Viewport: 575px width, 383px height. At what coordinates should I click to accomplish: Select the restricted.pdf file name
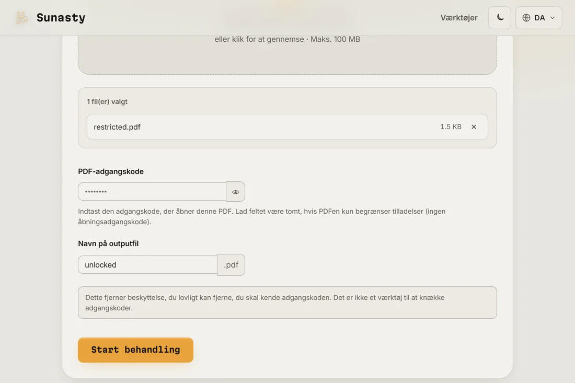[117, 127]
